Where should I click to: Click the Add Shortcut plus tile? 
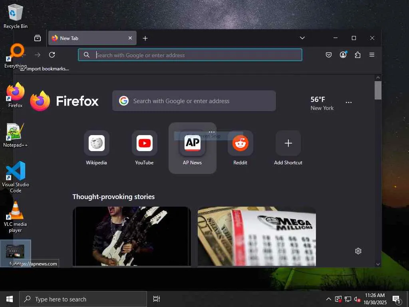click(288, 148)
